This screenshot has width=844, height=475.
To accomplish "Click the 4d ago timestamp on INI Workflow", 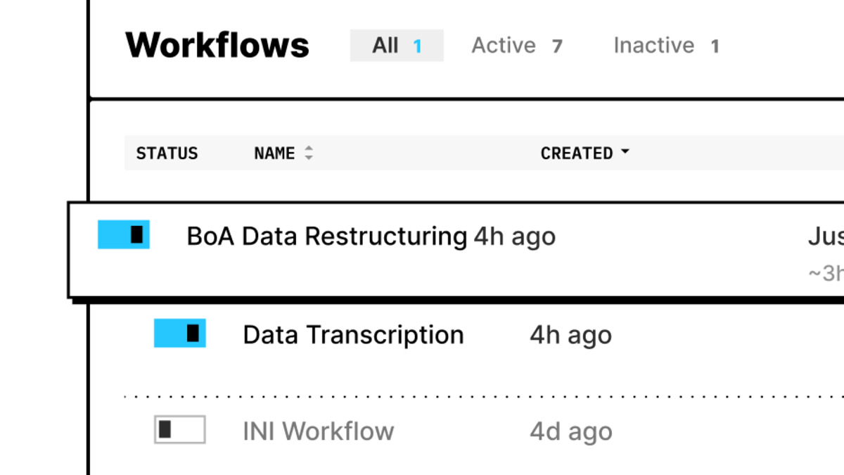I will point(570,431).
